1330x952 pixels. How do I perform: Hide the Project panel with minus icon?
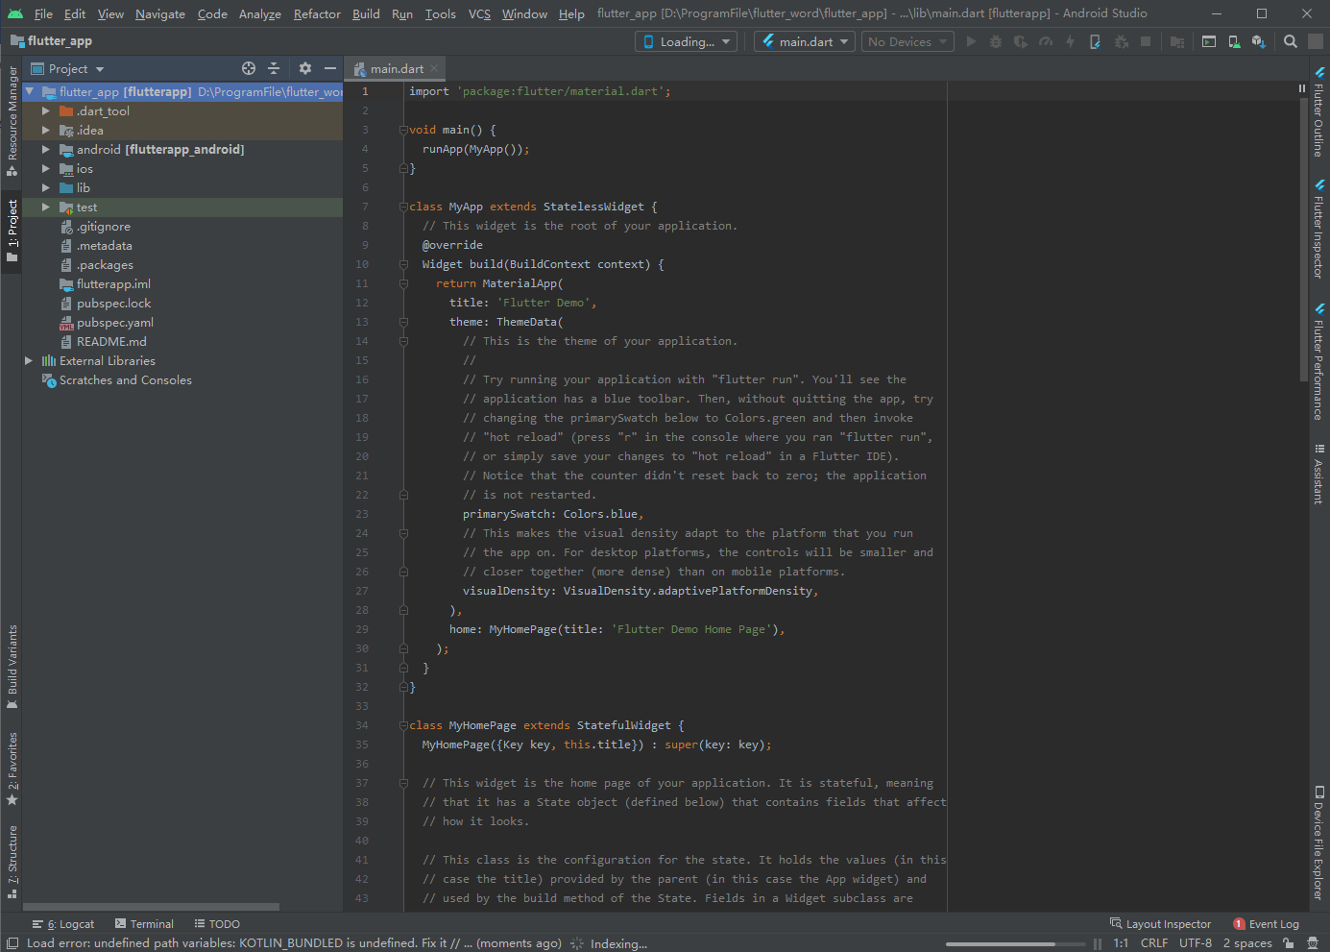[330, 68]
